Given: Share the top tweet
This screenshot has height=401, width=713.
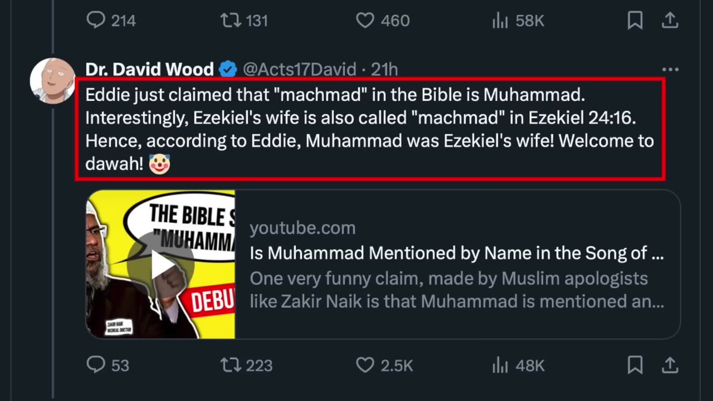Looking at the screenshot, I should point(670,21).
